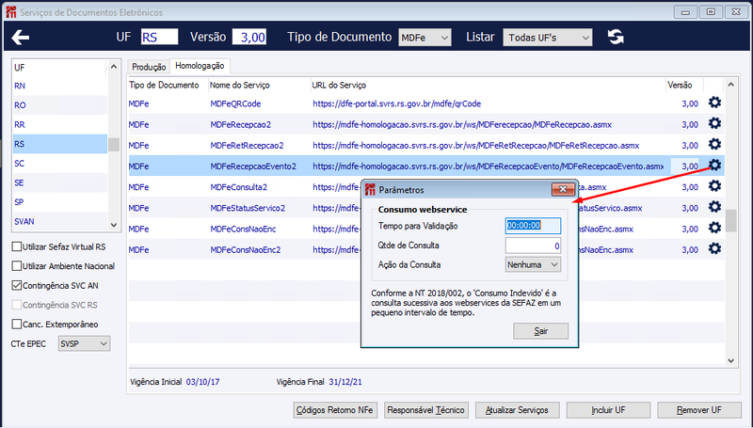
Task: Enable Utilizar Sefaz Virtual RS checkbox
Action: (17, 246)
